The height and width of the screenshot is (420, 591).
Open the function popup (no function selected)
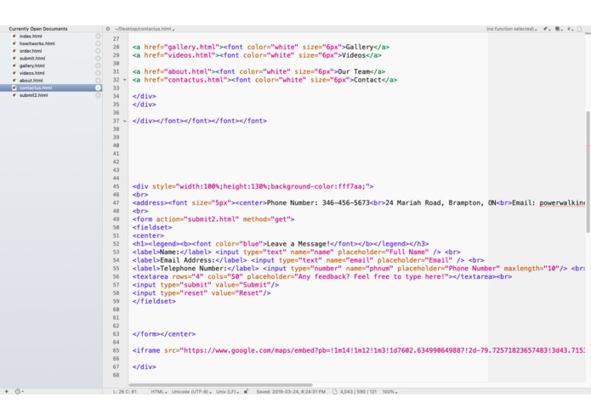click(511, 29)
